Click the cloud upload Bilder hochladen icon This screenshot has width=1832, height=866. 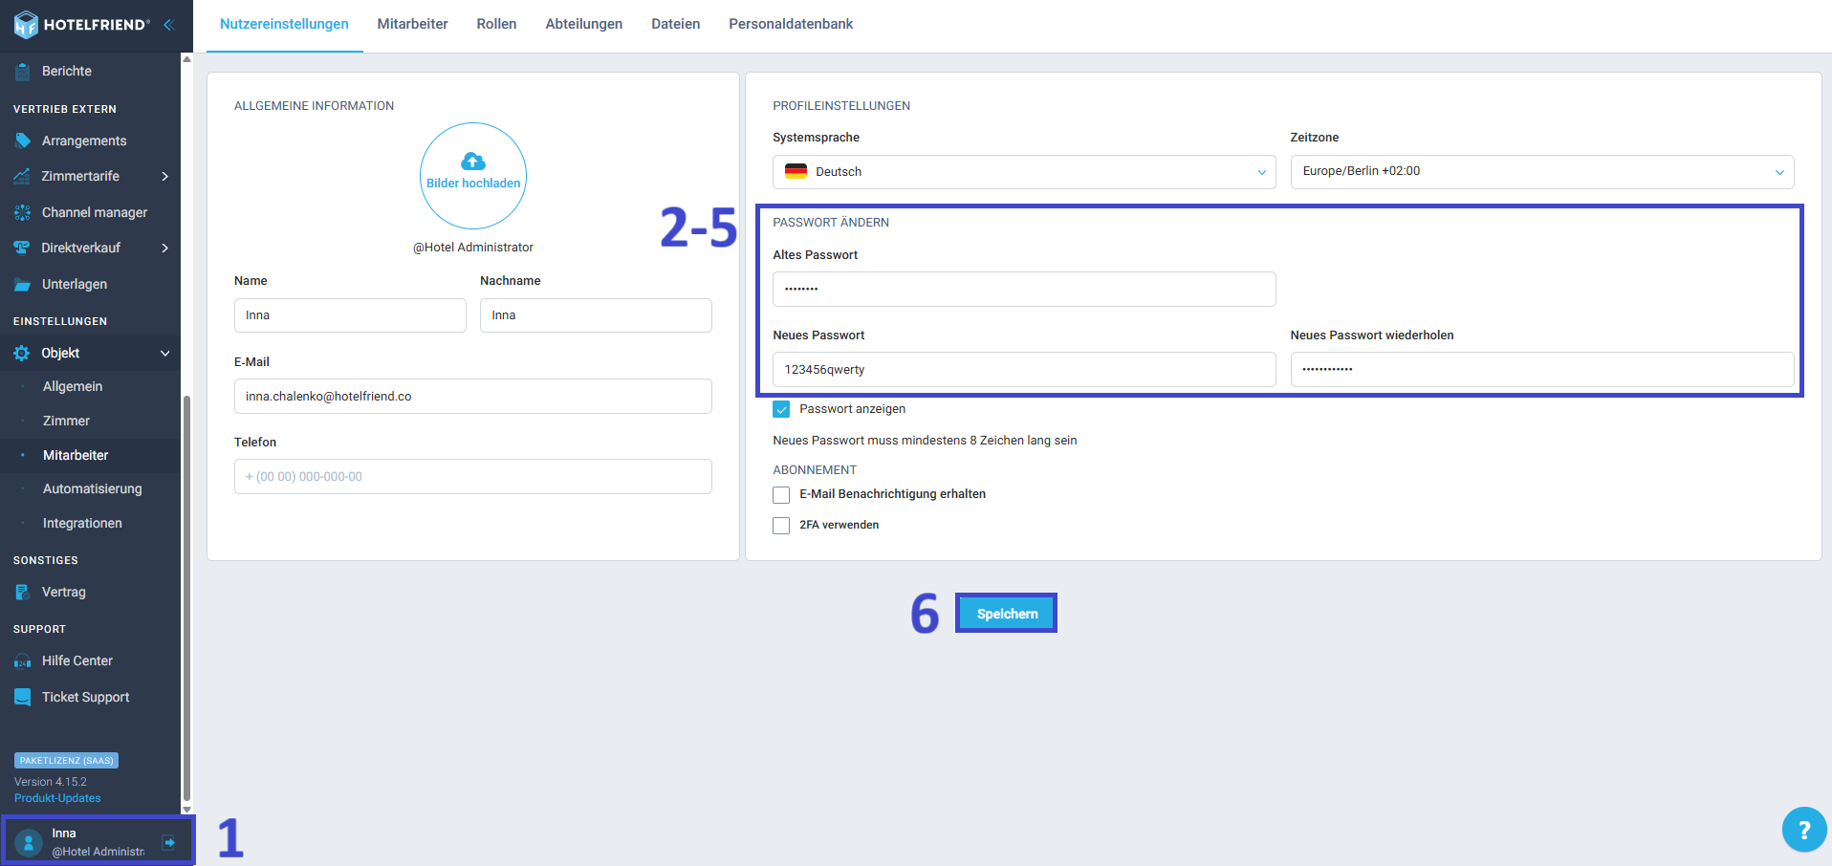pos(472,161)
